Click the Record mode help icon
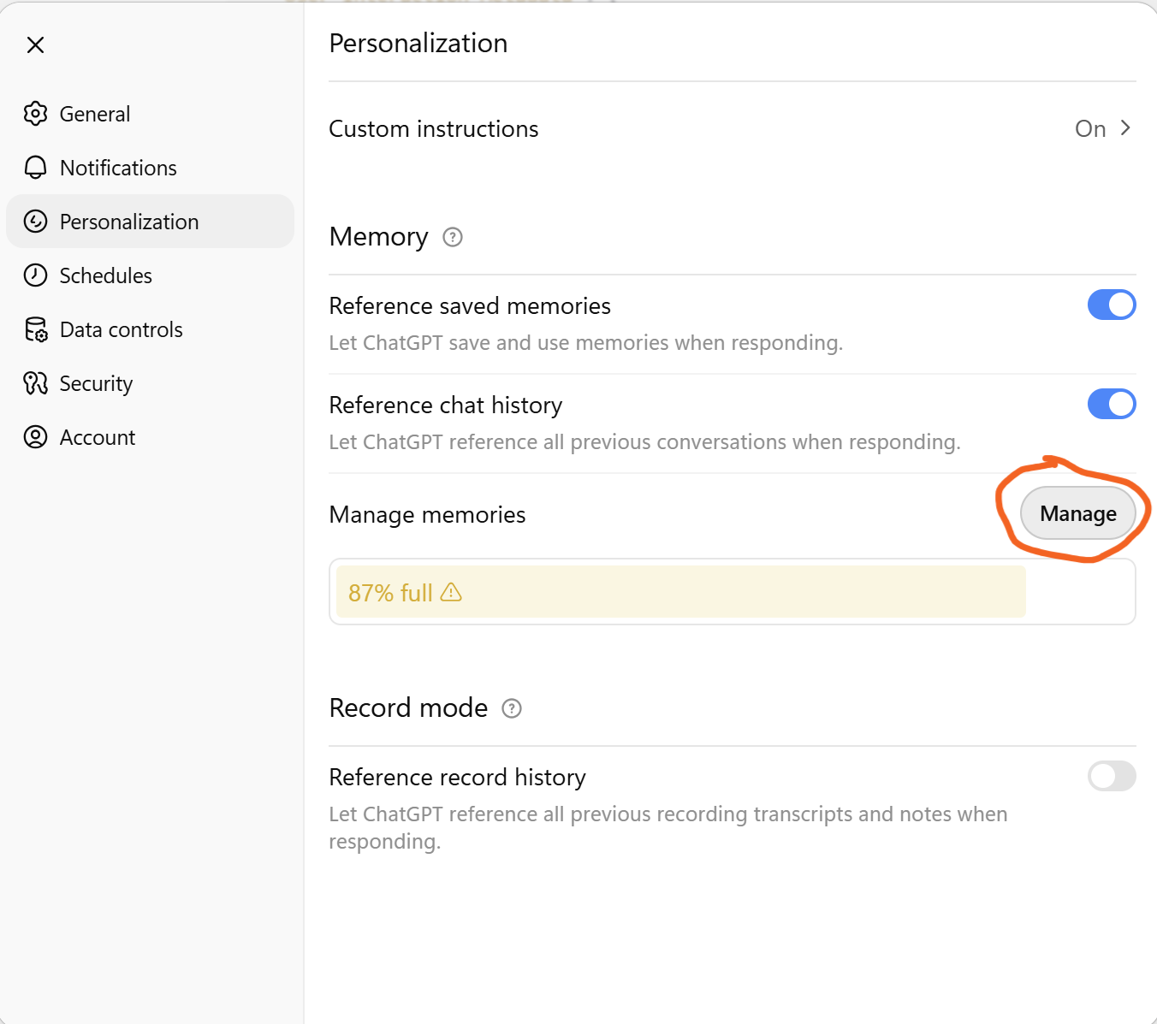The width and height of the screenshot is (1157, 1024). tap(512, 708)
